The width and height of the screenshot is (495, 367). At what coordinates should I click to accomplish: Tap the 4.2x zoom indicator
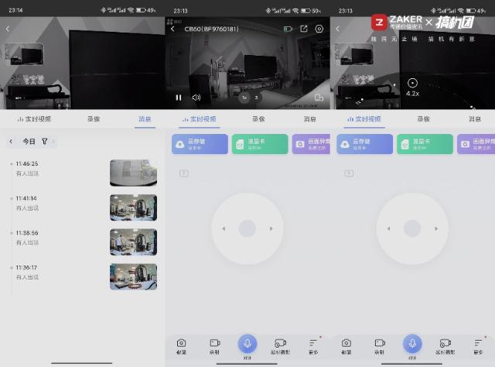(x=412, y=87)
